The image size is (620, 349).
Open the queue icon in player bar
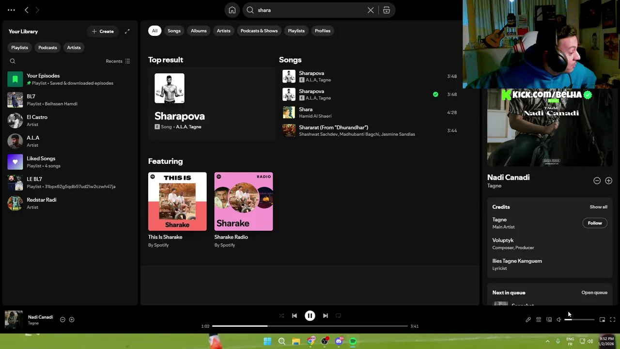click(x=539, y=320)
